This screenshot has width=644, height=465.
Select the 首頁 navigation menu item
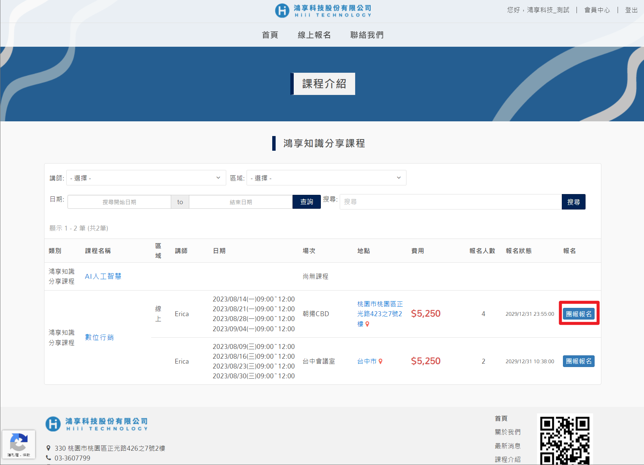click(x=270, y=35)
